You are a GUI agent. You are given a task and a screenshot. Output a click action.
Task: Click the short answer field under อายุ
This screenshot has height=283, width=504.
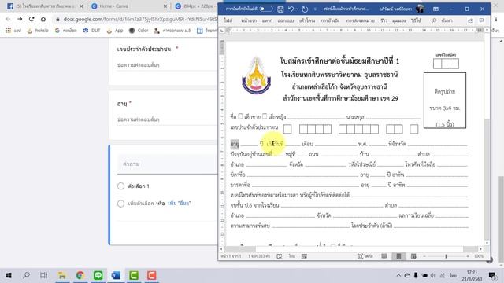click(167, 119)
